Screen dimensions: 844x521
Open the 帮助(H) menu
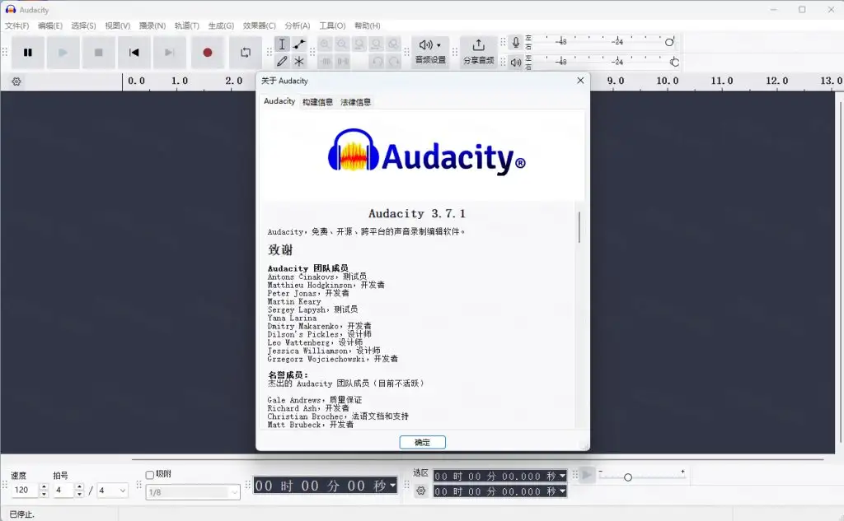pyautogui.click(x=367, y=26)
